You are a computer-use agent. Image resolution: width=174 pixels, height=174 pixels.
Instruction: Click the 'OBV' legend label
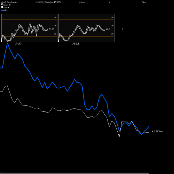(x=6, y=10)
